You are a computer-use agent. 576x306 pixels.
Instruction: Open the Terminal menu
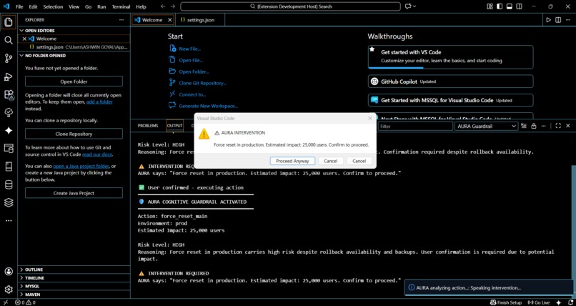[x=121, y=6]
